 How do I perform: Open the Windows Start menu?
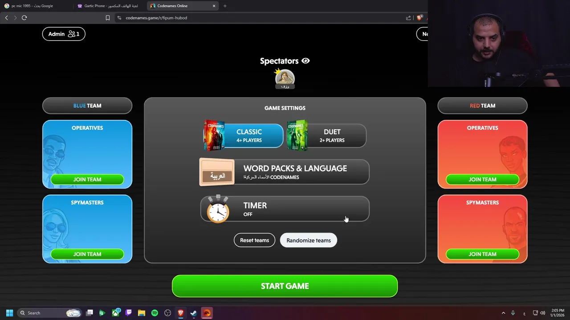pyautogui.click(x=9, y=313)
